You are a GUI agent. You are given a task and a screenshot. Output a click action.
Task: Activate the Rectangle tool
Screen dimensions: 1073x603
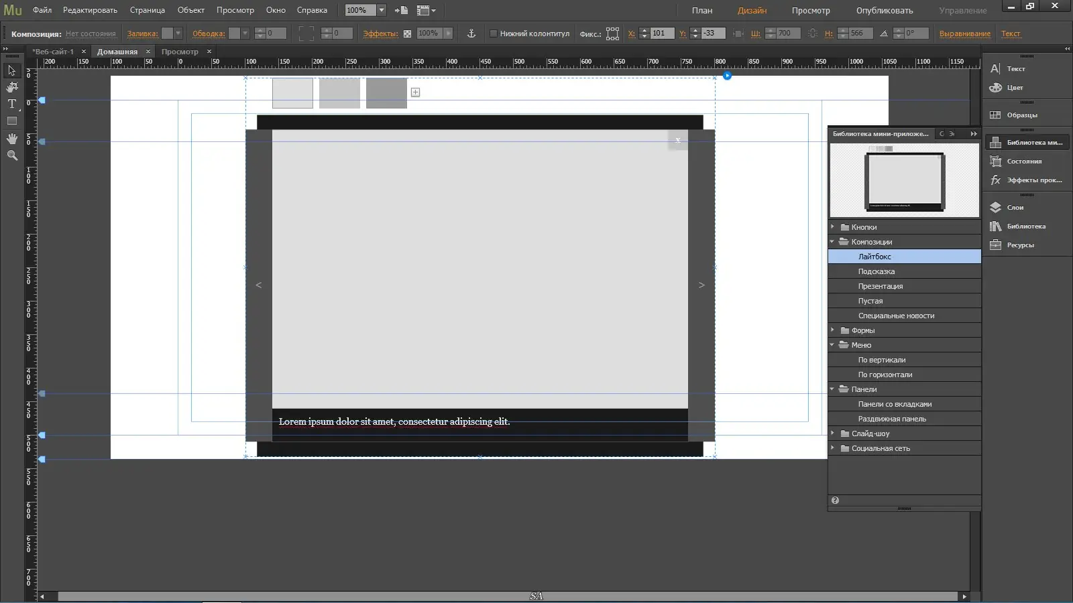tap(11, 121)
